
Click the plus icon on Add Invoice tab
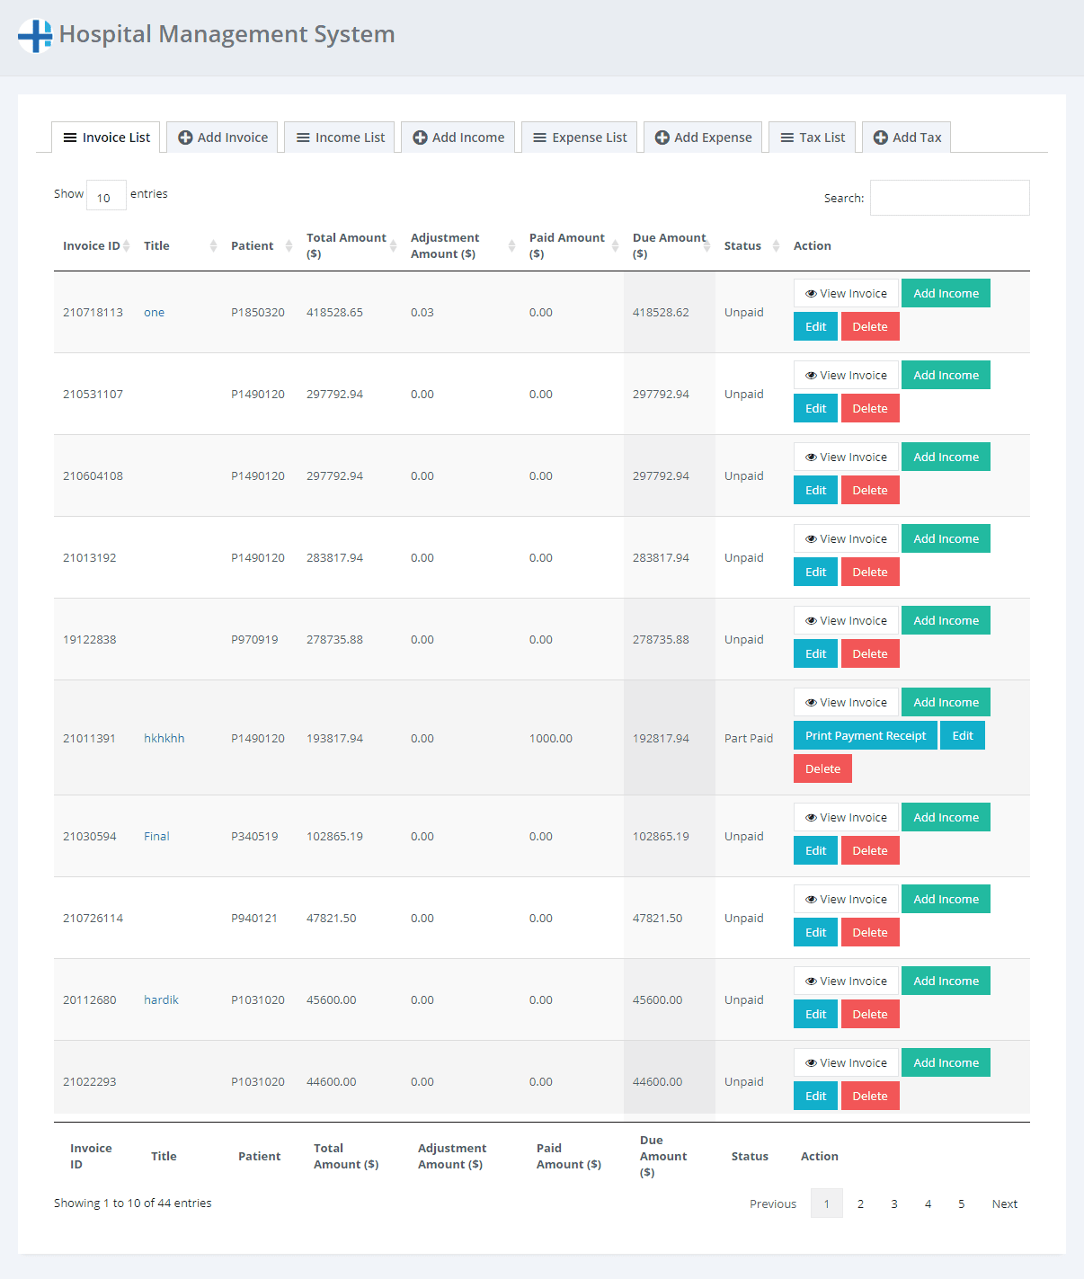pyautogui.click(x=186, y=137)
